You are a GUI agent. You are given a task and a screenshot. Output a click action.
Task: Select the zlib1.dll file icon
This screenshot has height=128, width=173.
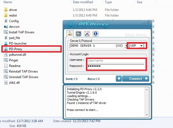pos(6,83)
